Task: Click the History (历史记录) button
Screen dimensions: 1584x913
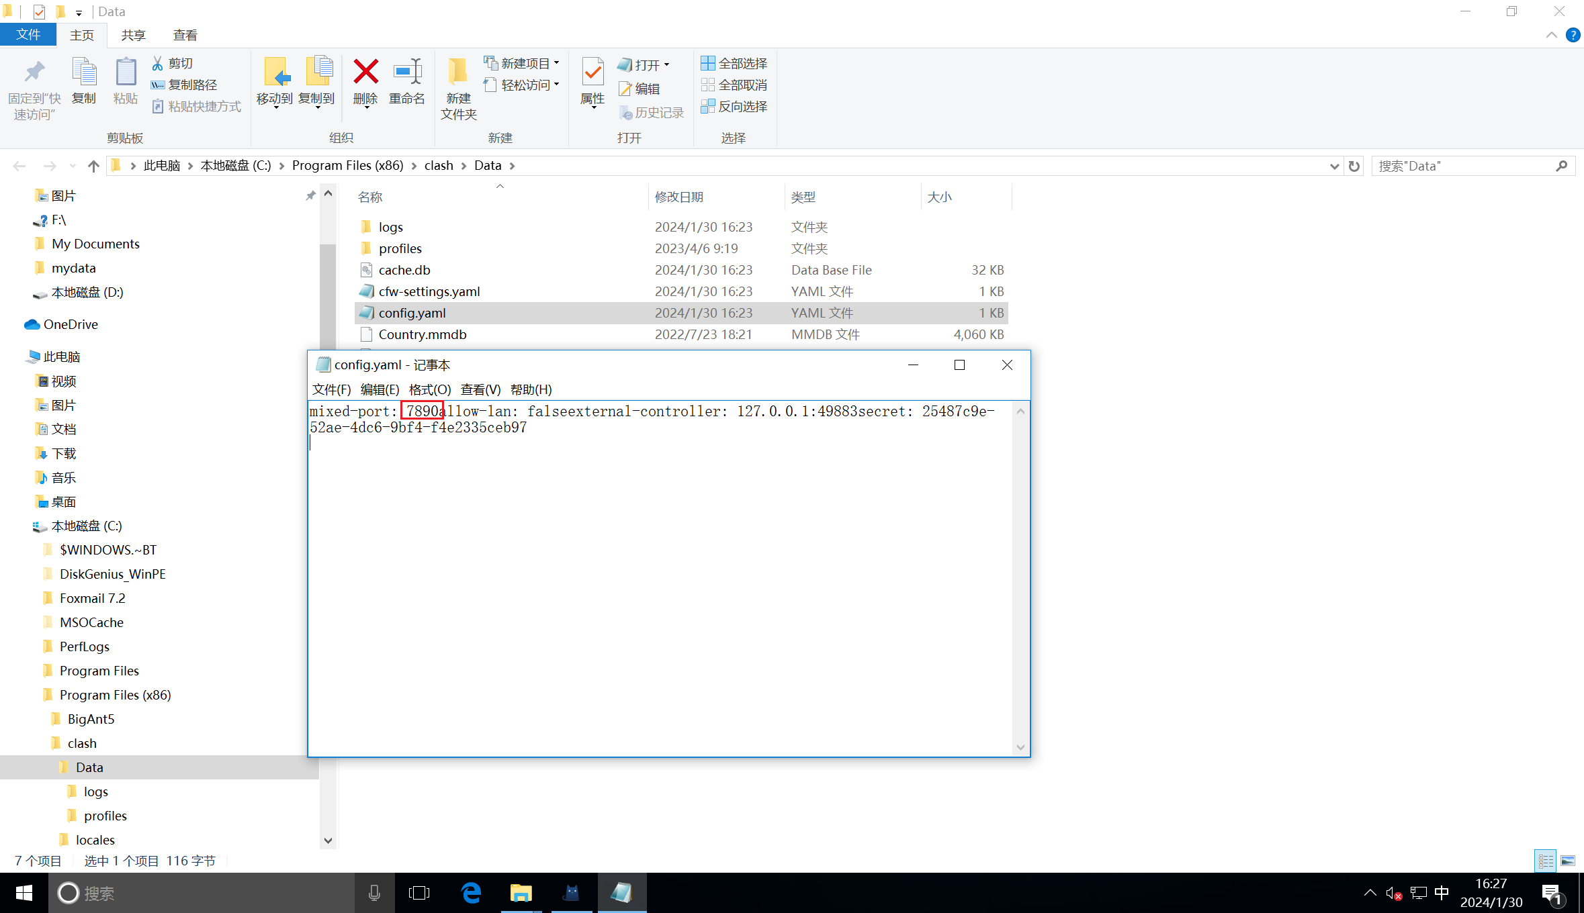Action: pos(651,113)
